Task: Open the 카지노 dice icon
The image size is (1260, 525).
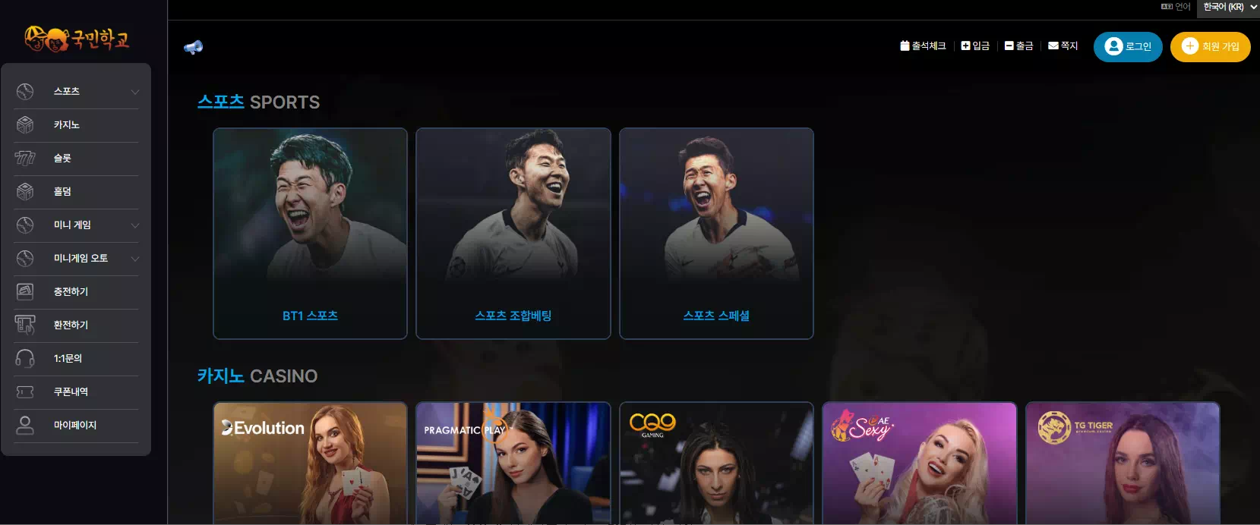Action: coord(25,124)
